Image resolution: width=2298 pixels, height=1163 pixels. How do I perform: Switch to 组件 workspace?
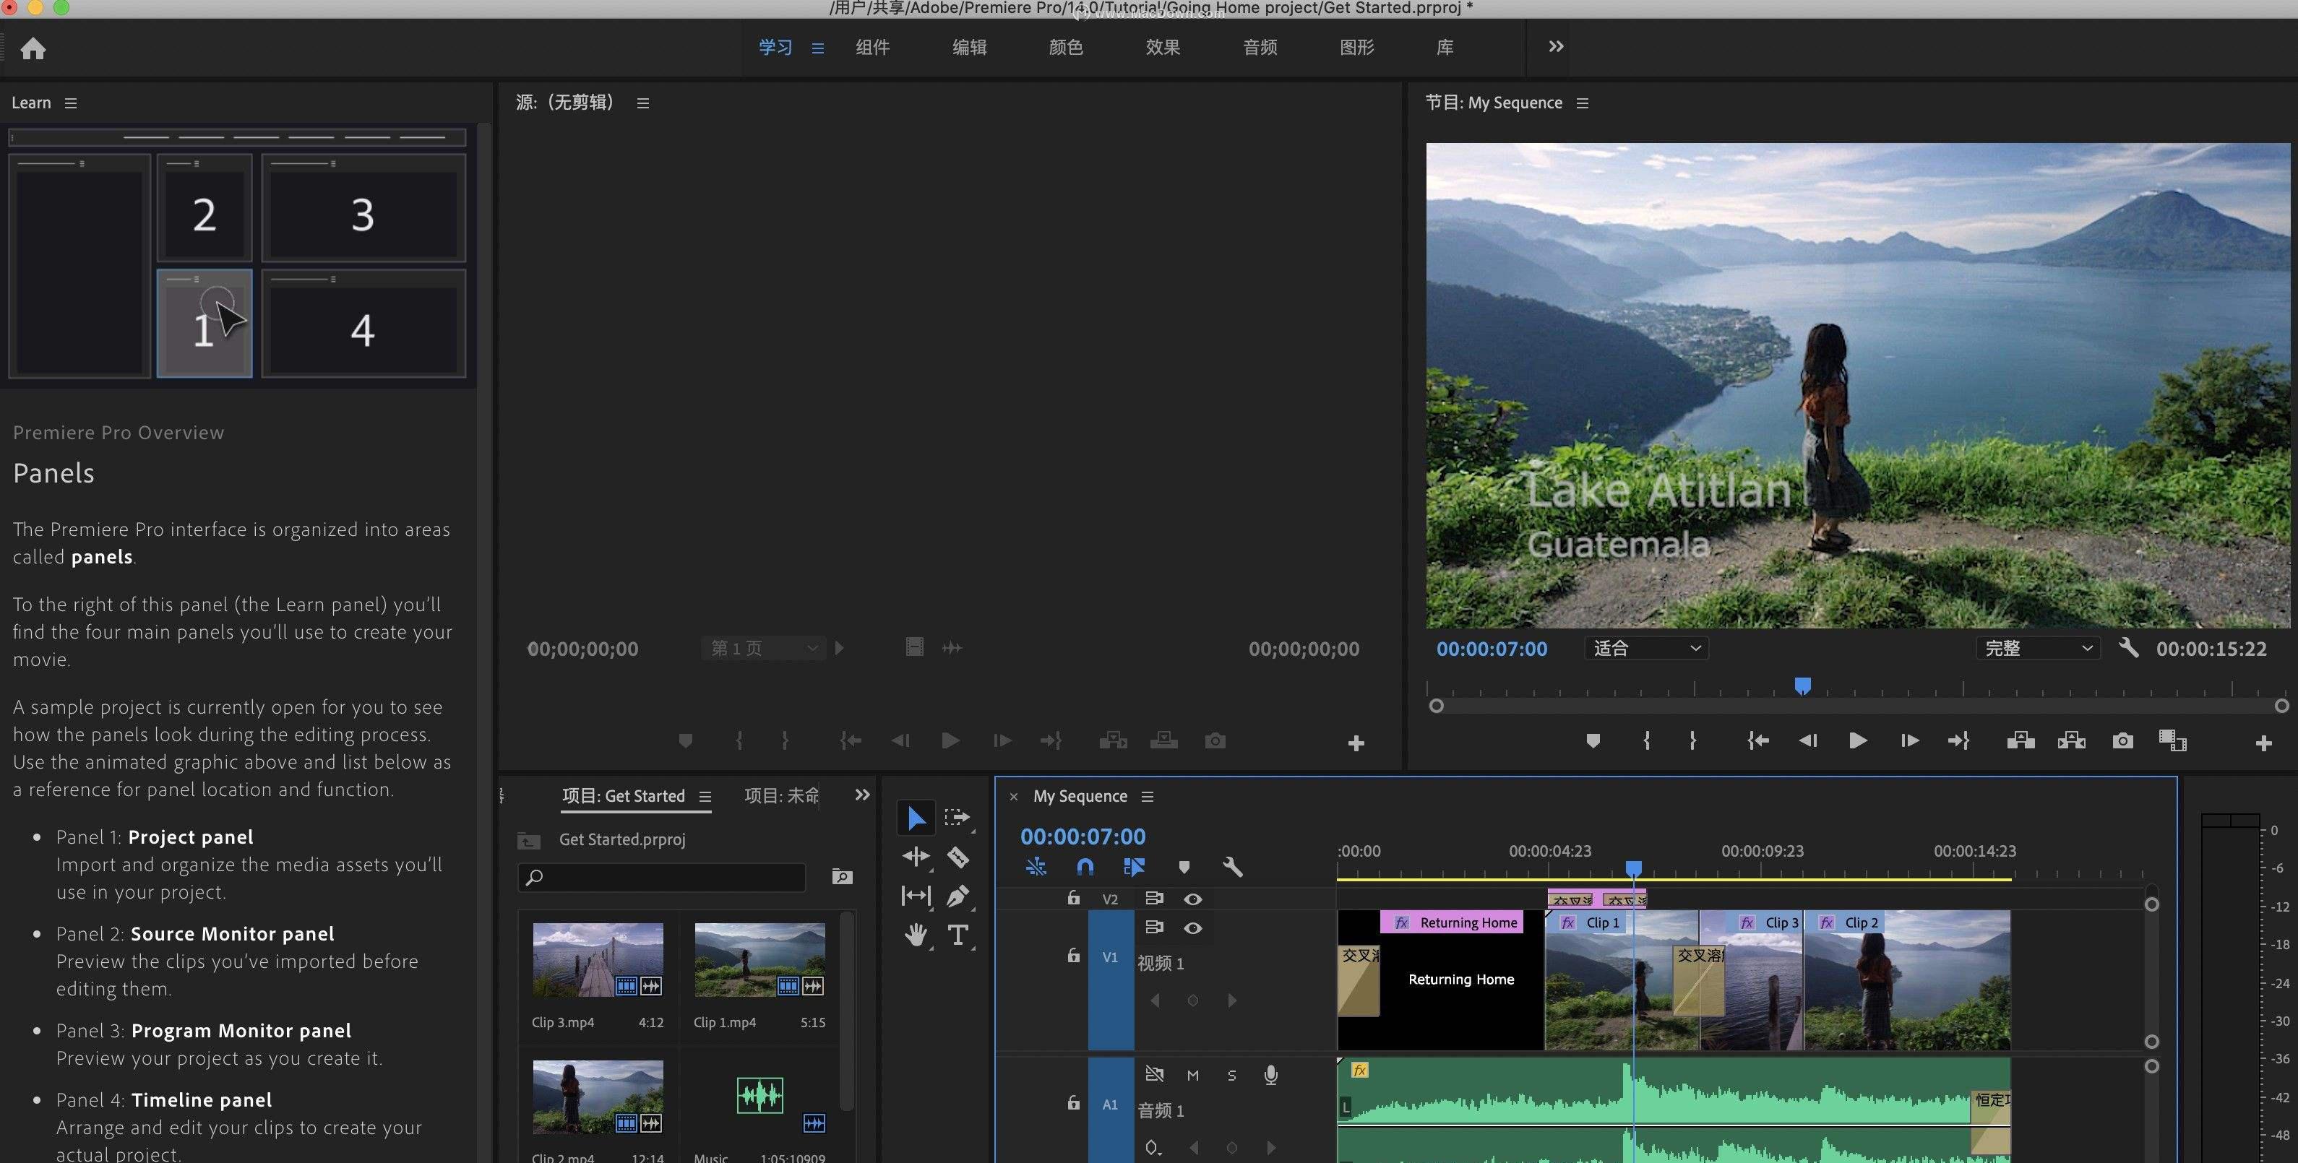[x=872, y=47]
